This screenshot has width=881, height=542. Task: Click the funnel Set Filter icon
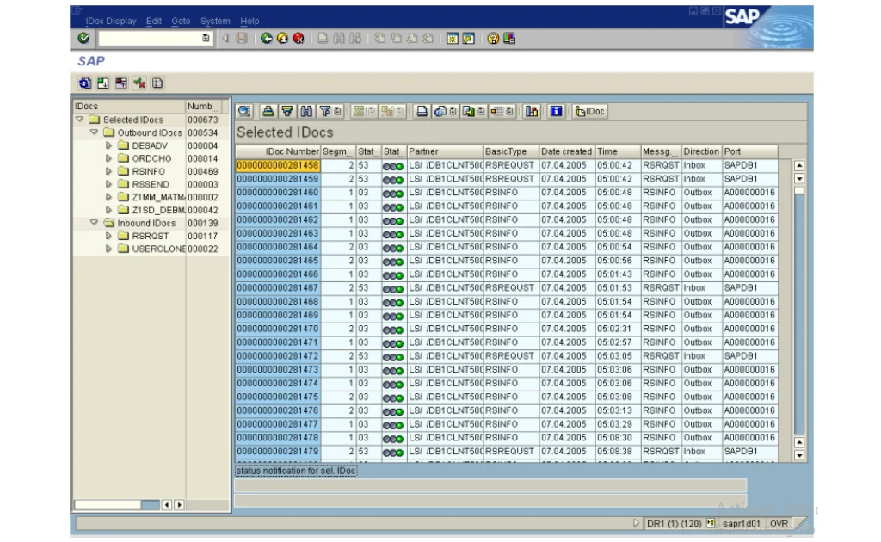324,111
